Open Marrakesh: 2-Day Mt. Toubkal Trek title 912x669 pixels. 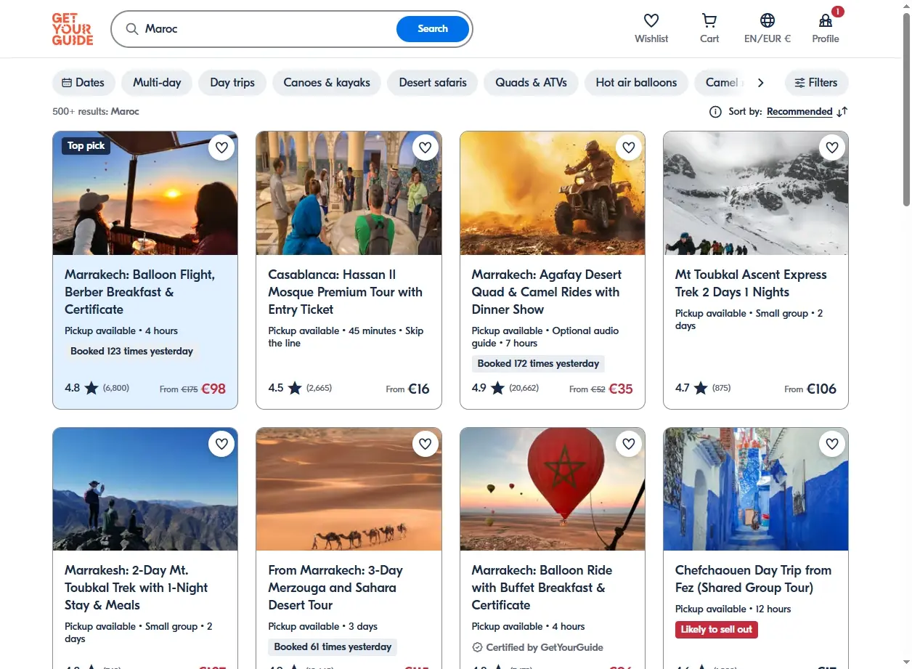[x=137, y=588]
